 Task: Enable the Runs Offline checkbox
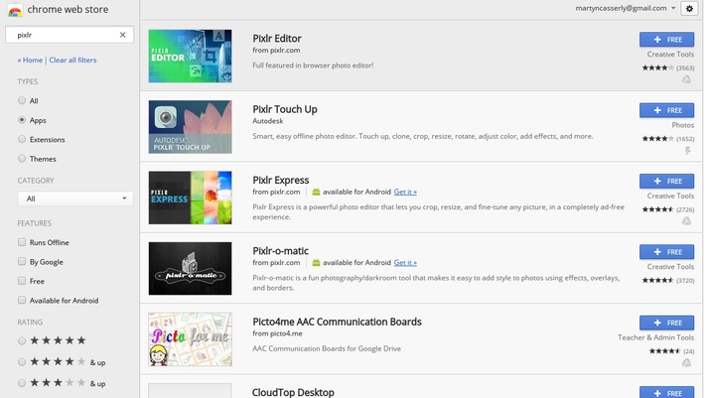pos(22,242)
